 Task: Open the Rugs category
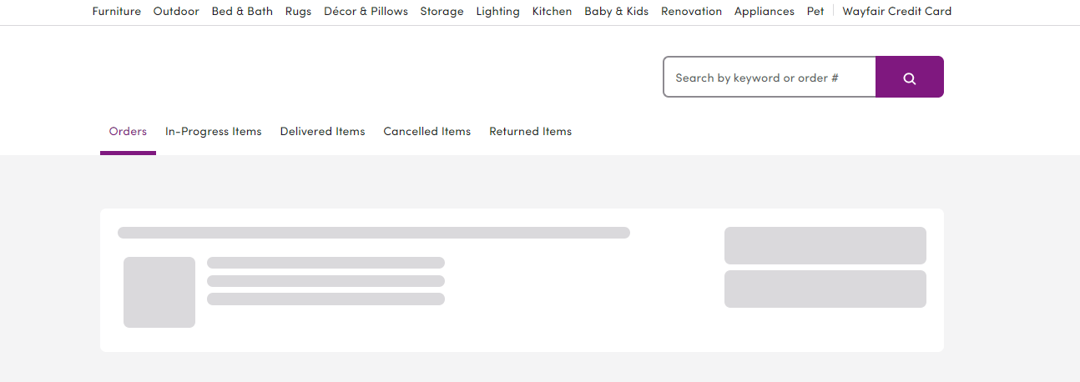[x=298, y=12]
